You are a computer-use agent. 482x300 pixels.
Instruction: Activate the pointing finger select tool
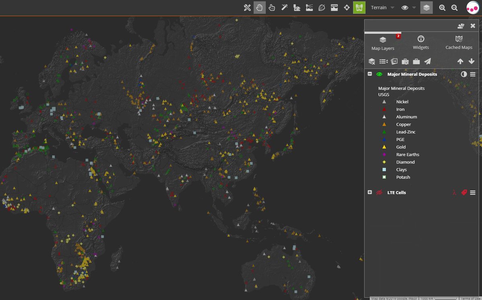272,8
